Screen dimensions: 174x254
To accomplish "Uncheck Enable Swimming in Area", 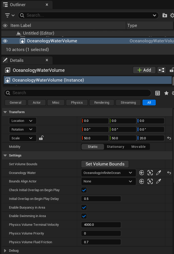I will (84, 216).
